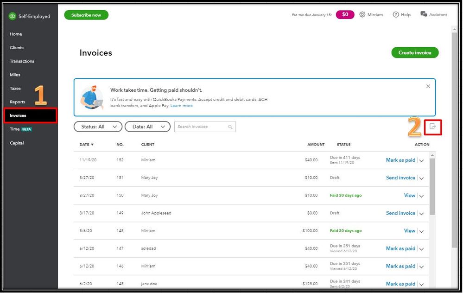
Task: Open Miles in sidebar
Action: point(15,75)
